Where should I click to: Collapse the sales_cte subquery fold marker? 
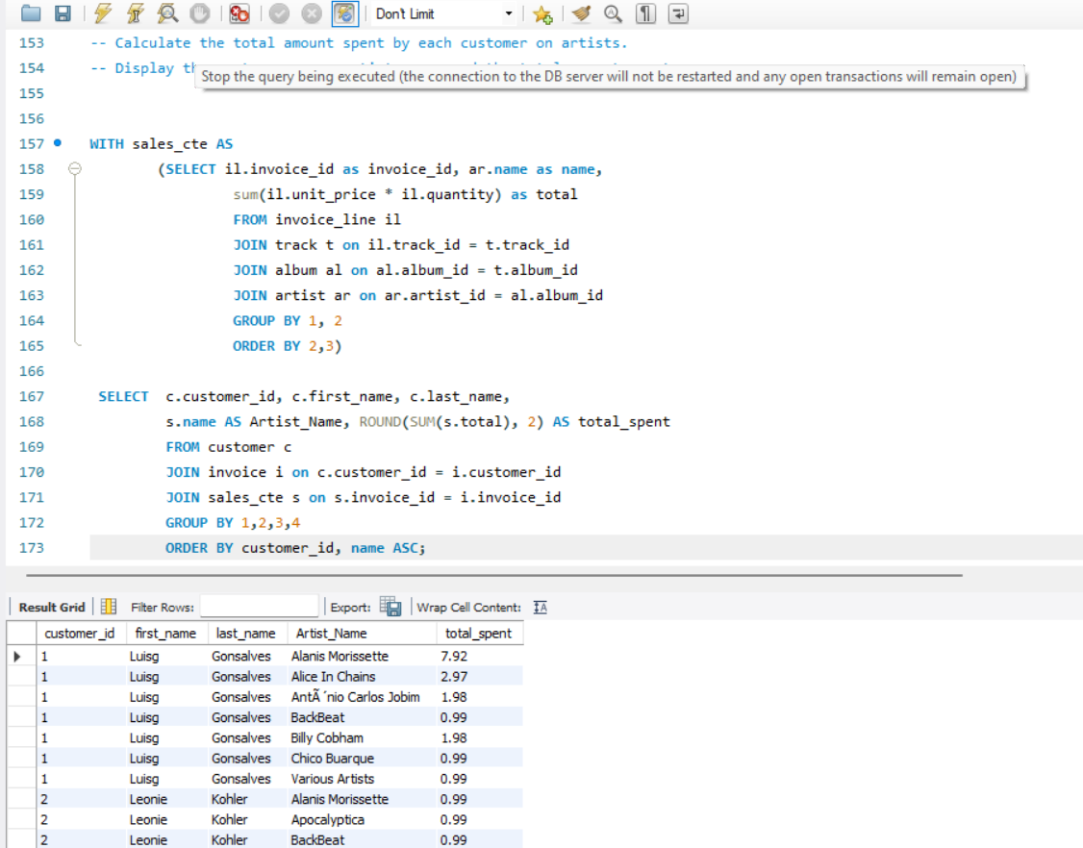[x=74, y=169]
